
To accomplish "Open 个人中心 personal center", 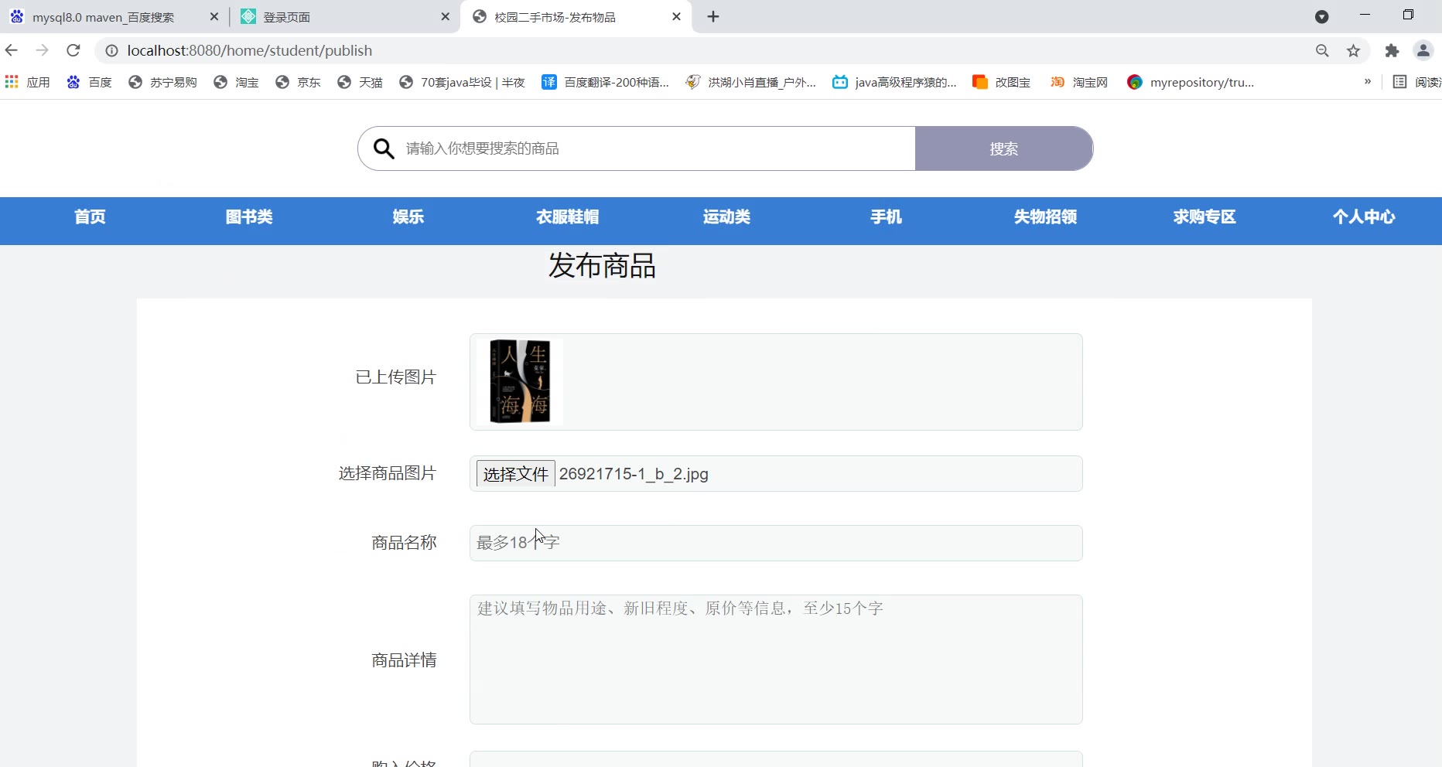I will (1364, 217).
